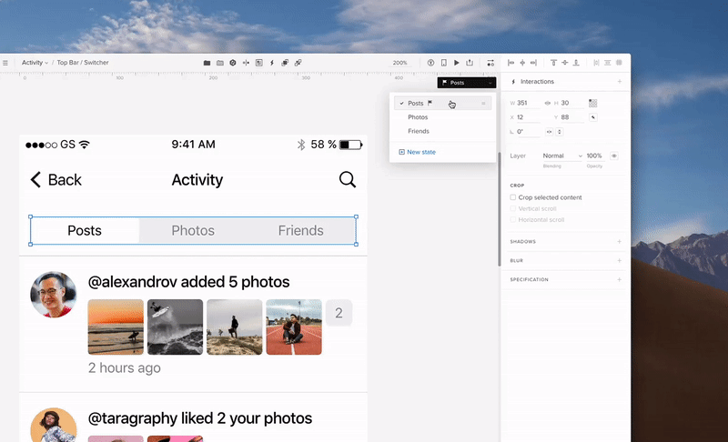The image size is (728, 442).
Task: Click Top Bar / Switcher breadcrumb
Action: (x=83, y=63)
